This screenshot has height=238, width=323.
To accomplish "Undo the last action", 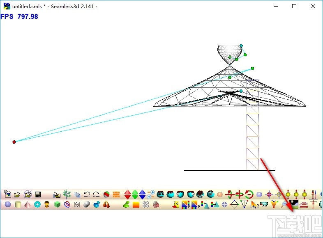I will point(87,194).
